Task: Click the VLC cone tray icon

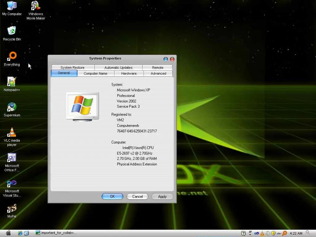Action: pos(262,233)
